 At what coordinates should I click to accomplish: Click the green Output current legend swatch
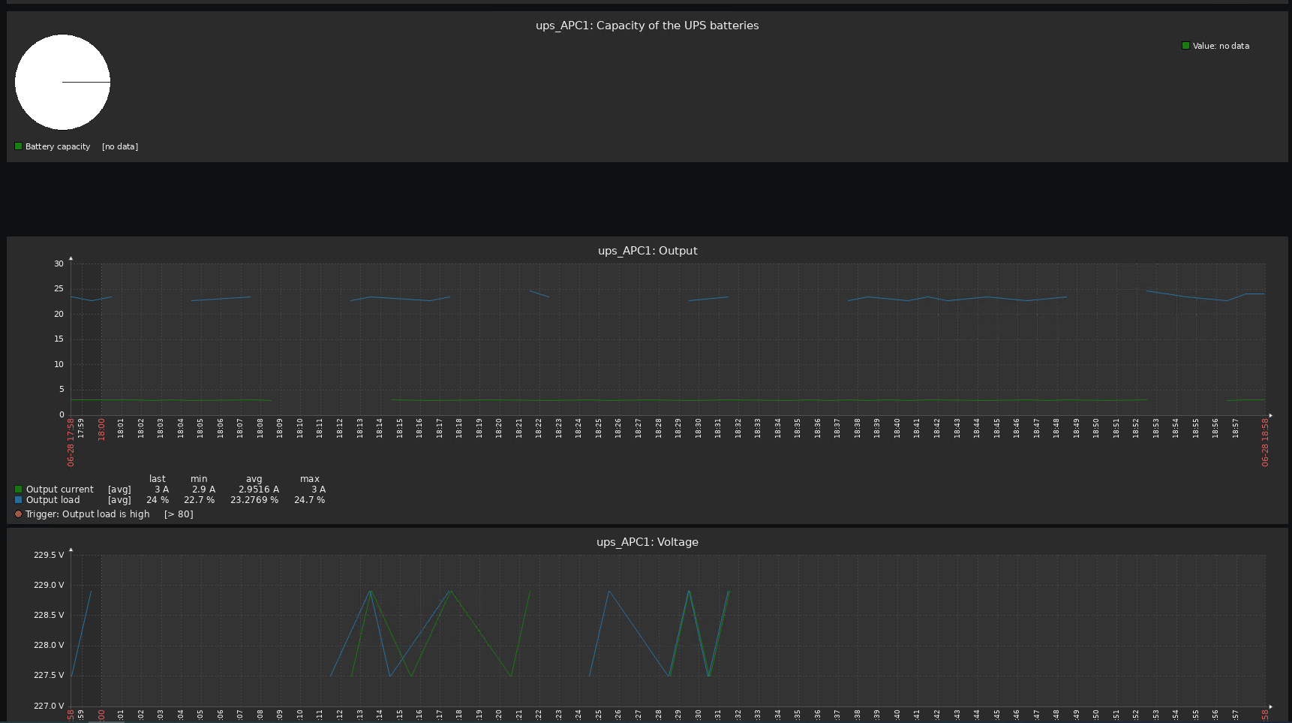click(19, 489)
